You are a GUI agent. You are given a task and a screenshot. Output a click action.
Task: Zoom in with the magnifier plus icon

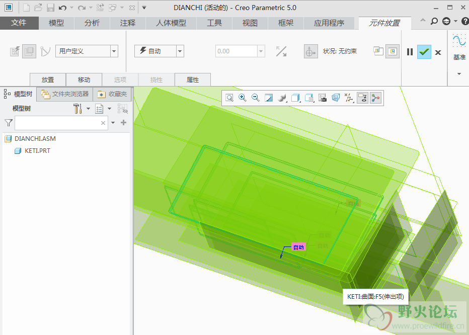pyautogui.click(x=242, y=98)
